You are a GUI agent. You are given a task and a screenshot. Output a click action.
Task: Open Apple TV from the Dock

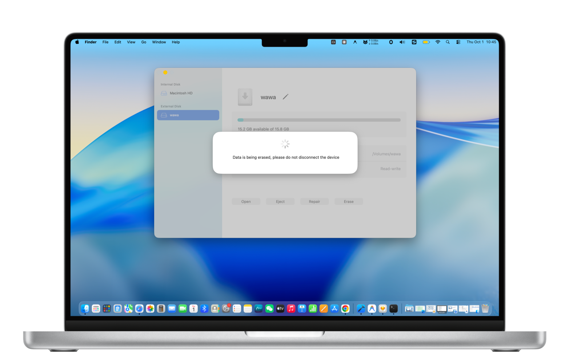pyautogui.click(x=280, y=308)
